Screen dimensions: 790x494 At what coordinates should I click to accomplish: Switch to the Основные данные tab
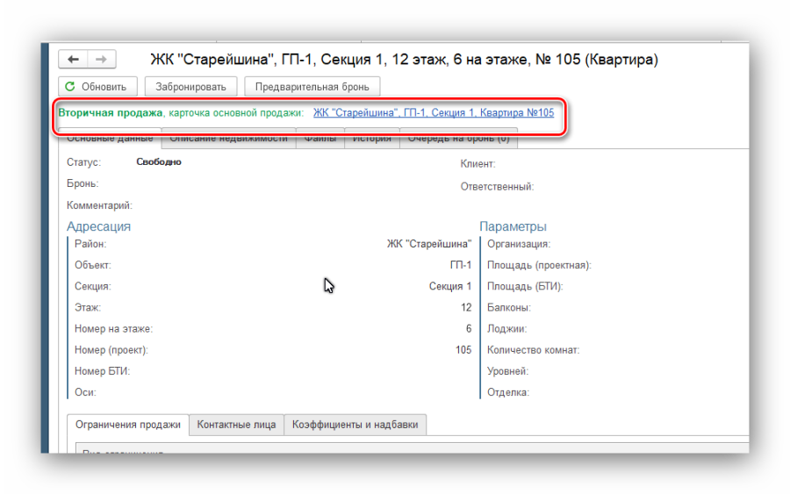pos(111,140)
